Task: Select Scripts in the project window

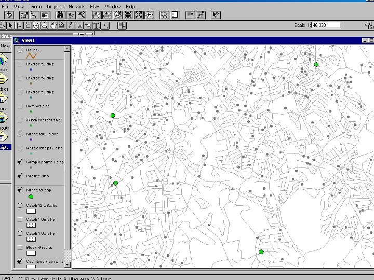Action: point(5,147)
